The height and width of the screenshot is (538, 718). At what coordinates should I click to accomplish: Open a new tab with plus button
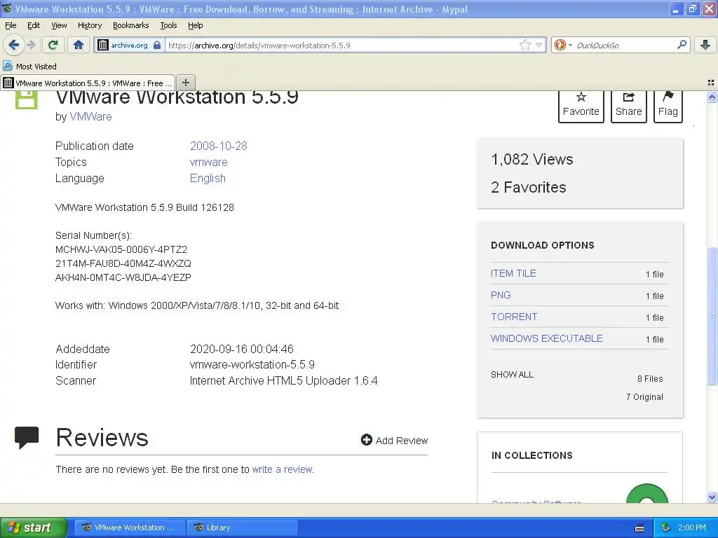(185, 83)
